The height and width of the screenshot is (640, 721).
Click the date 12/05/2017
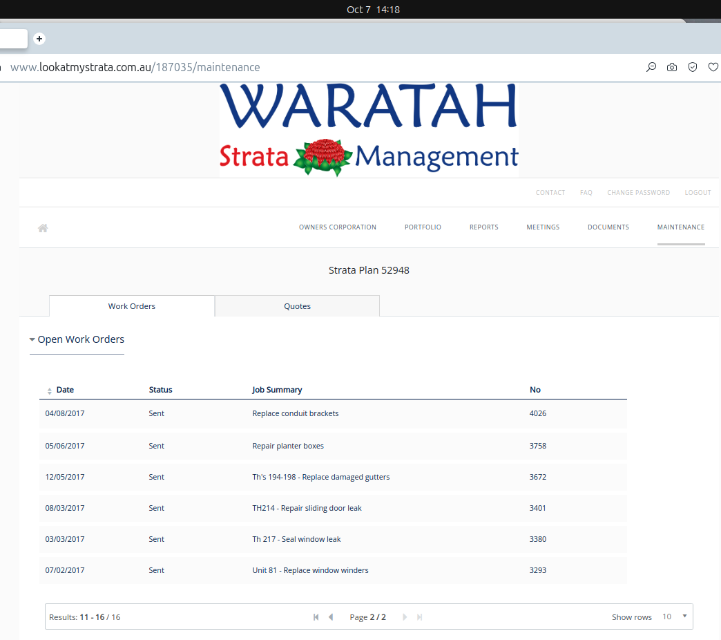[x=65, y=477]
